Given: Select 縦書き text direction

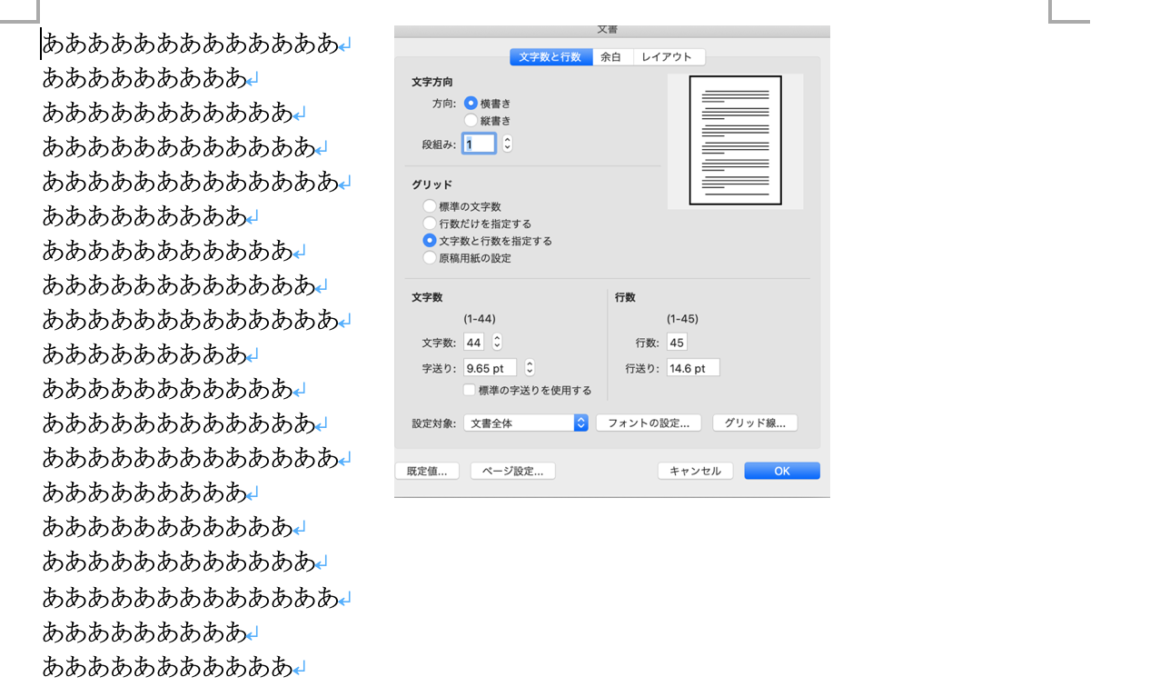Looking at the screenshot, I should click(471, 120).
